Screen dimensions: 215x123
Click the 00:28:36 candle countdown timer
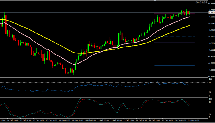201,3
